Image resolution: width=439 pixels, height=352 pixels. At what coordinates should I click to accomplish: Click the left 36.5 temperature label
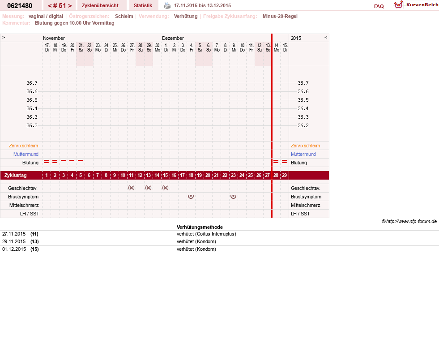tap(32, 100)
